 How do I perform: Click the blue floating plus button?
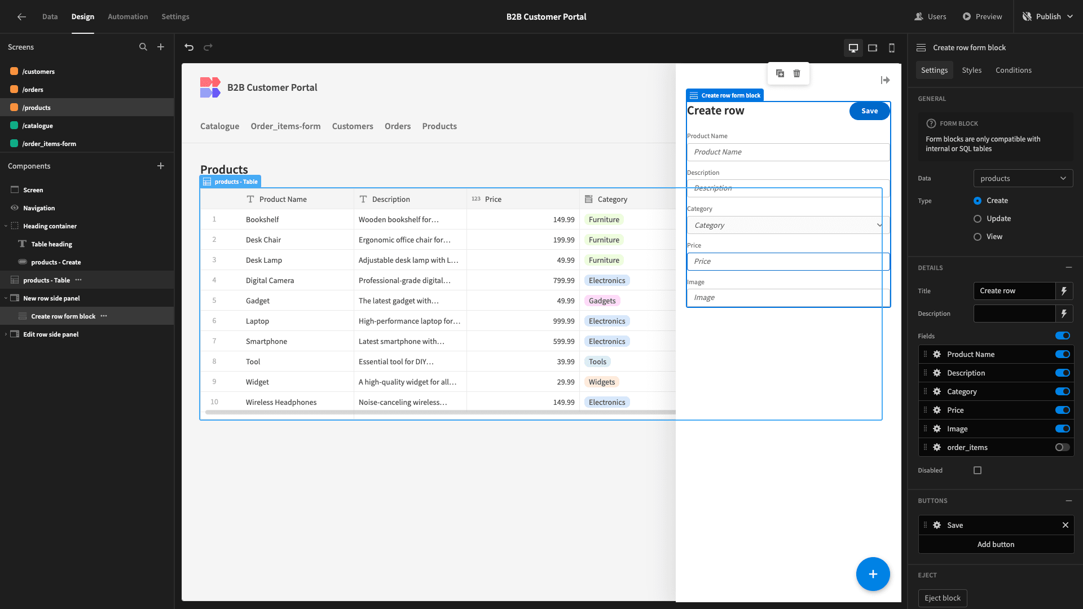pyautogui.click(x=873, y=574)
